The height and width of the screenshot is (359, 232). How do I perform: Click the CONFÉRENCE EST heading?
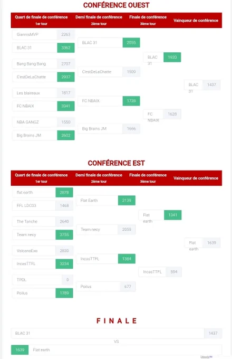point(116,163)
